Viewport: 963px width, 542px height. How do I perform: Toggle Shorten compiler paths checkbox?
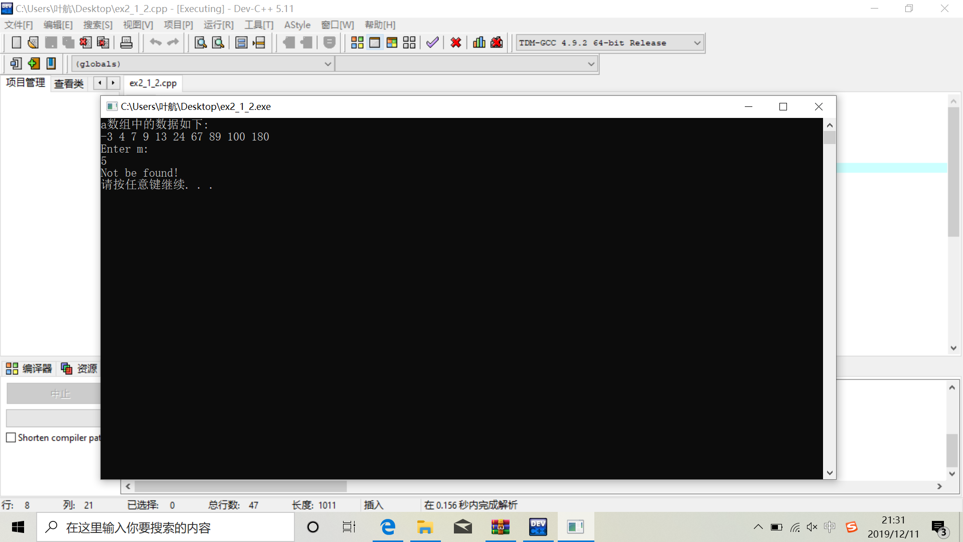11,438
